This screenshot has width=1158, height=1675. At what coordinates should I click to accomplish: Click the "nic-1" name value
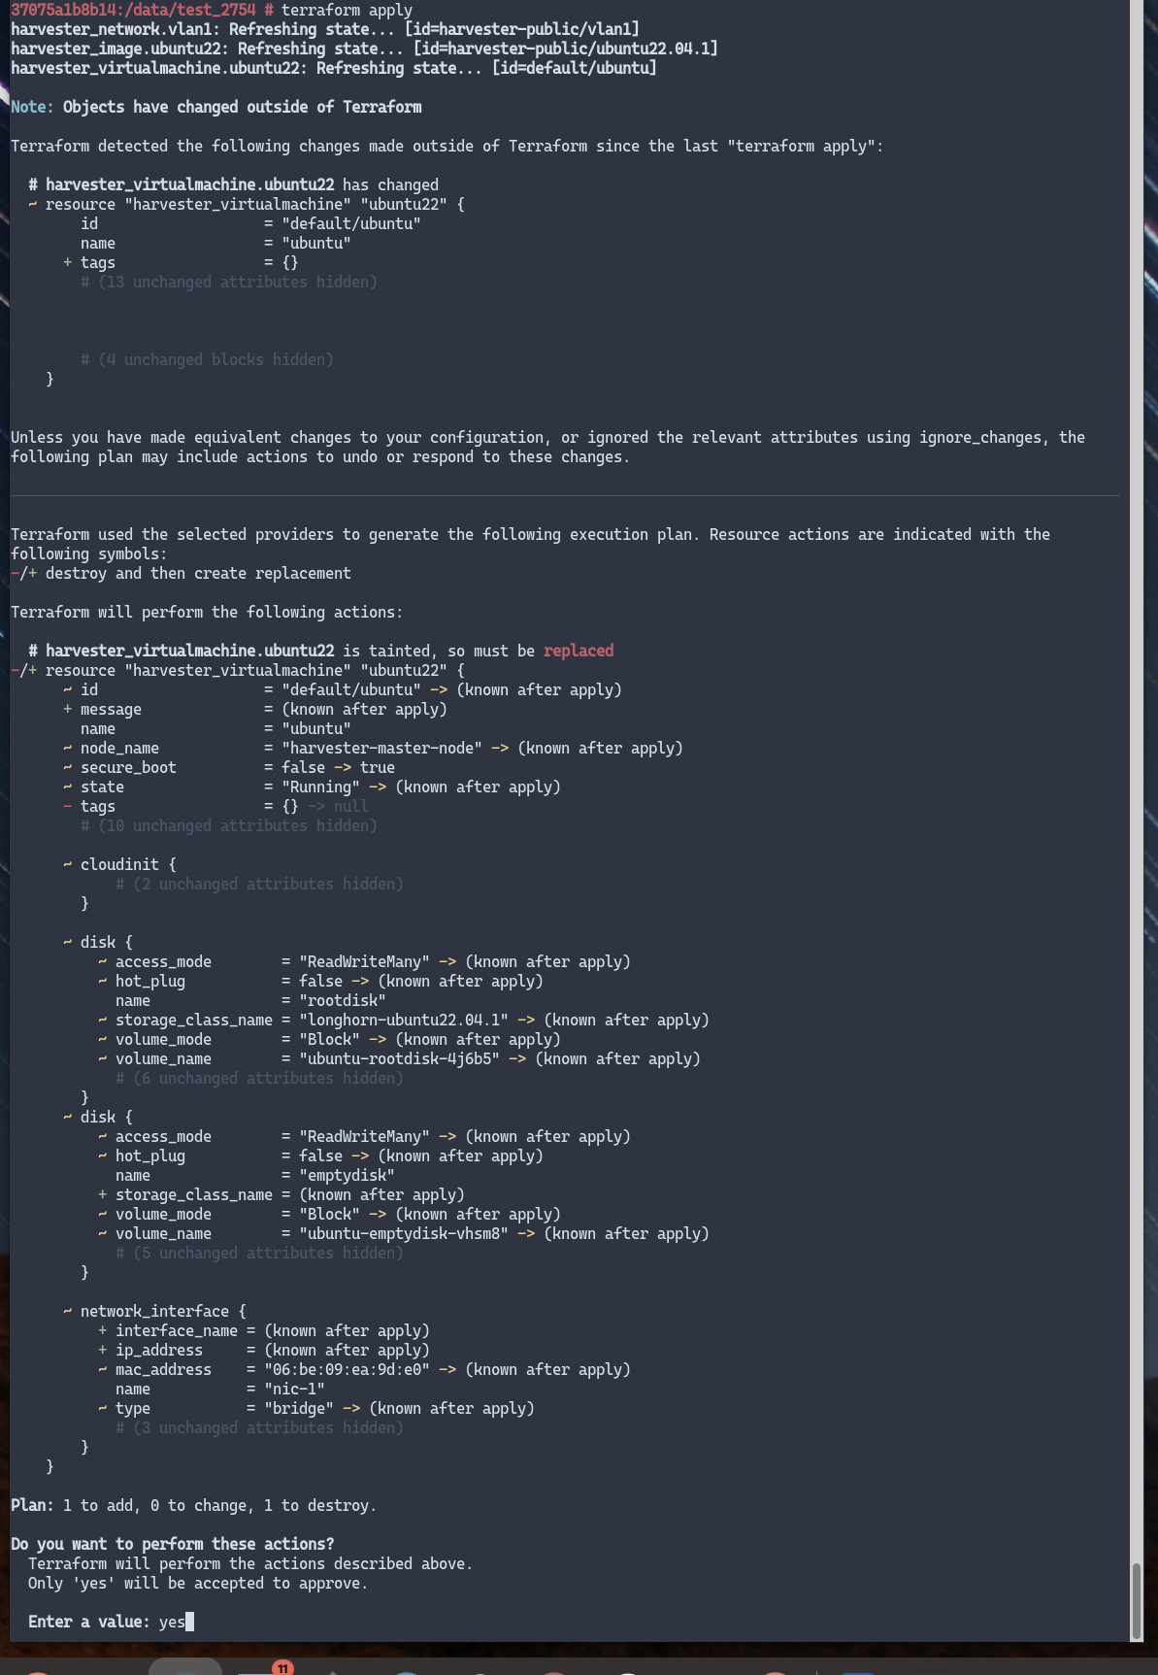[x=294, y=1389]
